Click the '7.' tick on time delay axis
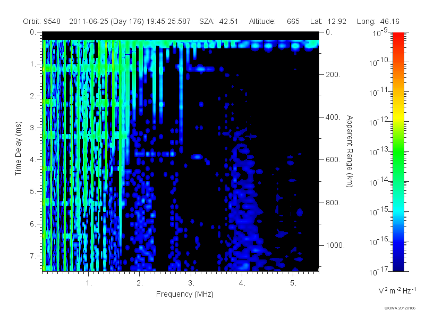The height and width of the screenshot is (319, 425). point(32,256)
